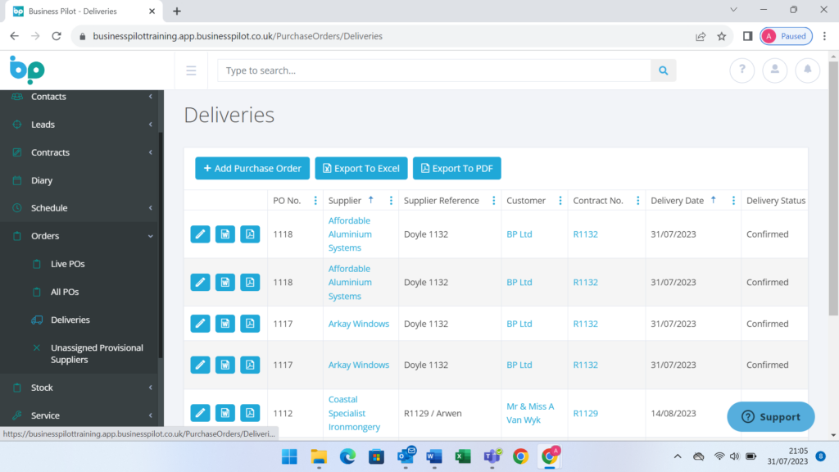Image resolution: width=839 pixels, height=472 pixels.
Task: Click PDF icon for Coastal Specialist Ironmongery row
Action: (x=250, y=413)
